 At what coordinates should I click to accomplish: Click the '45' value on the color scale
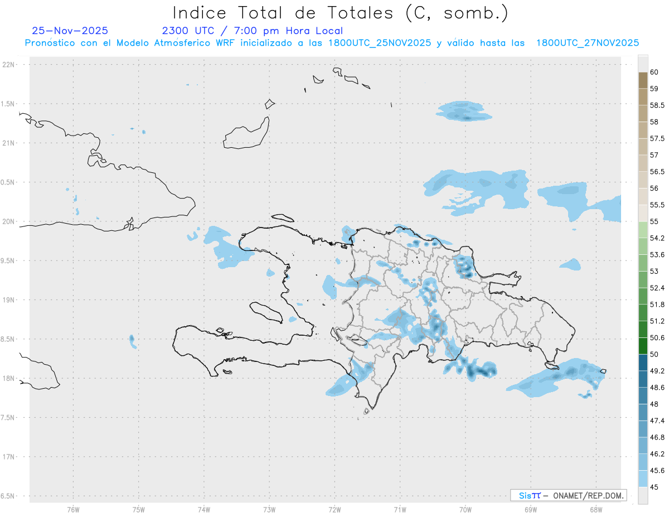click(655, 487)
